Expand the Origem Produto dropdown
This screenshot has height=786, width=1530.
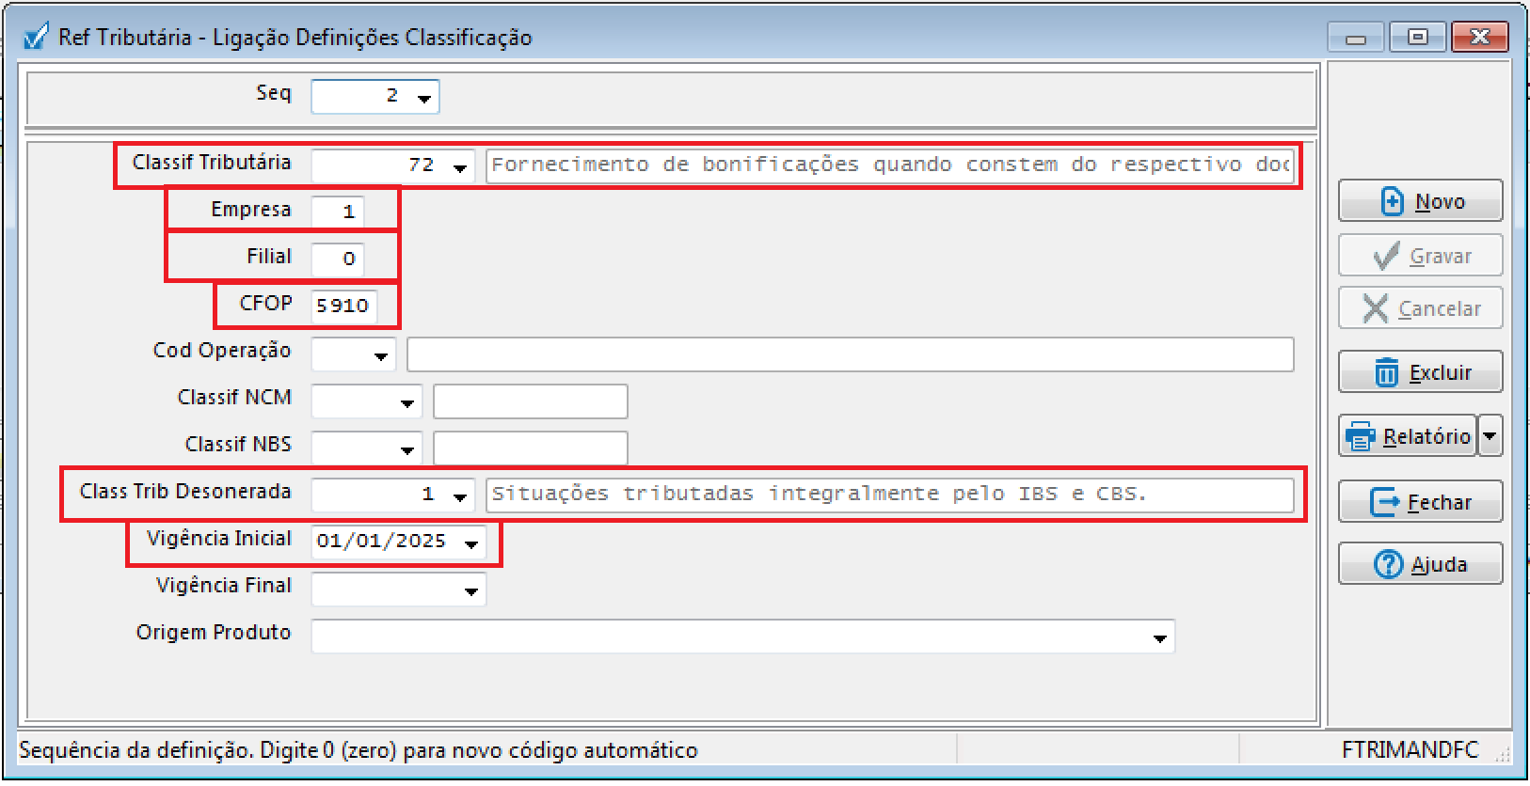pyautogui.click(x=1159, y=637)
